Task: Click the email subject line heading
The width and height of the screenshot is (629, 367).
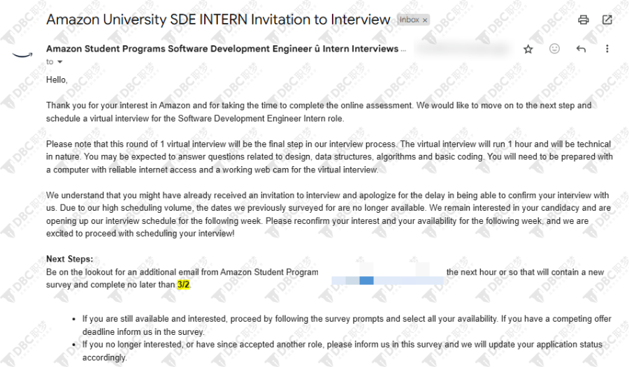Action: tap(218, 20)
